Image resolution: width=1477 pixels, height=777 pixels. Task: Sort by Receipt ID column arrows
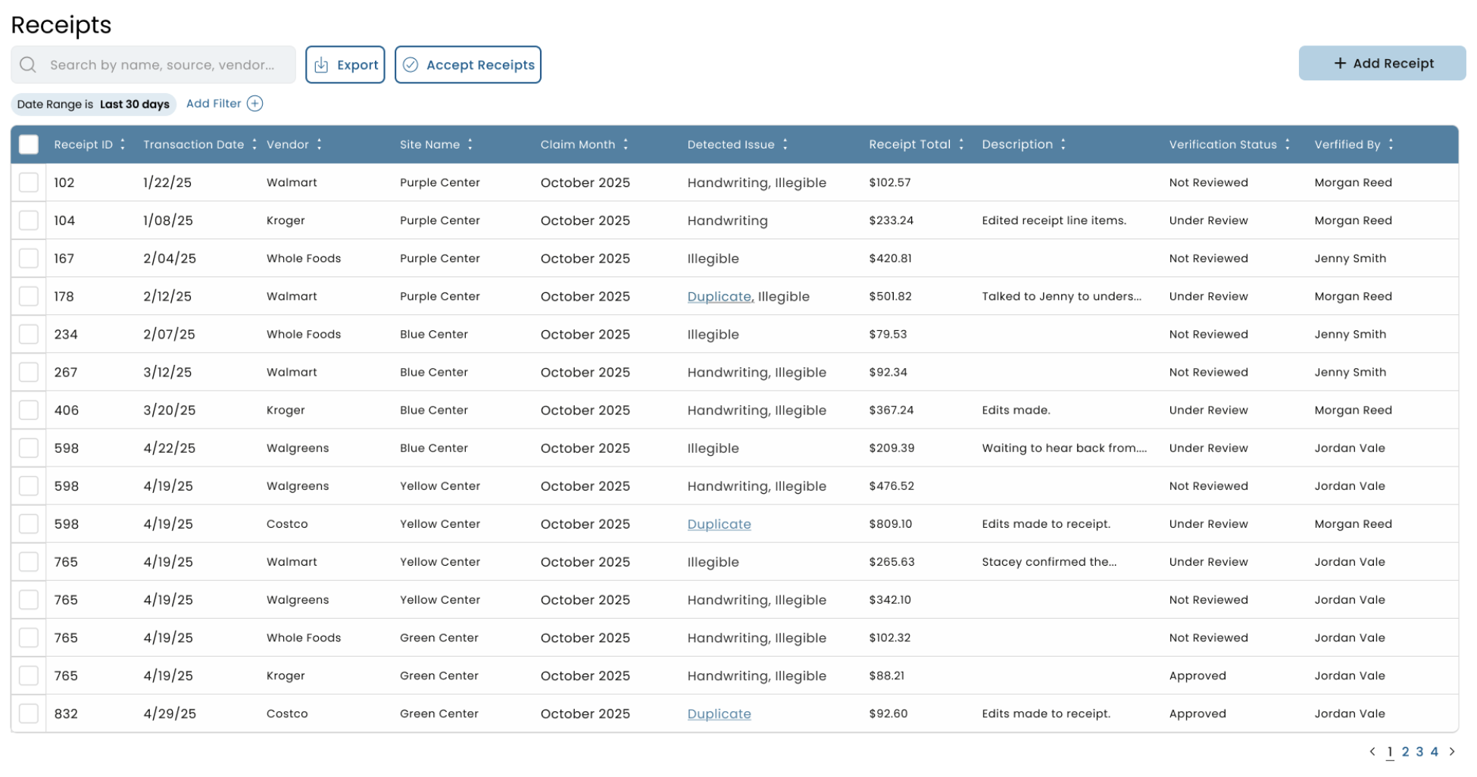pos(123,145)
